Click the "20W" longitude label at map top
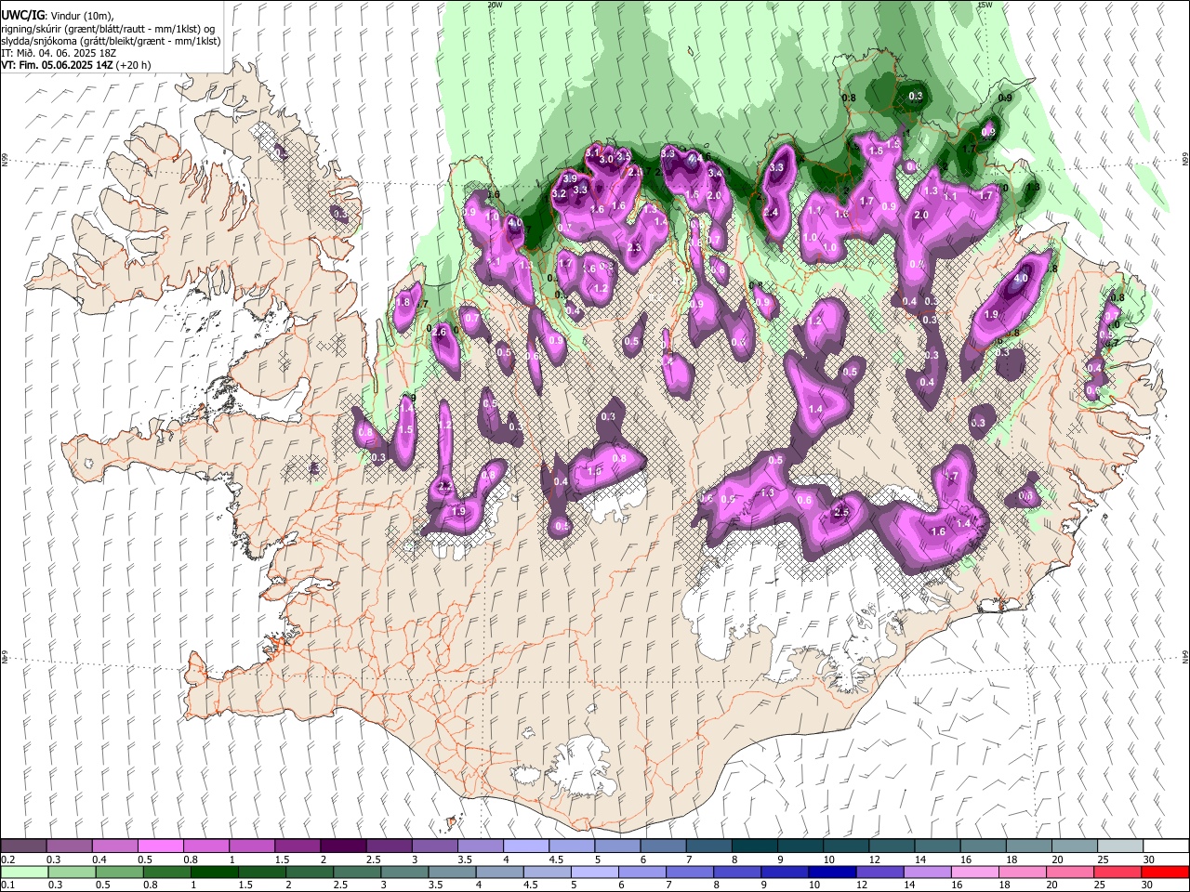The image size is (1190, 892). pos(496,5)
